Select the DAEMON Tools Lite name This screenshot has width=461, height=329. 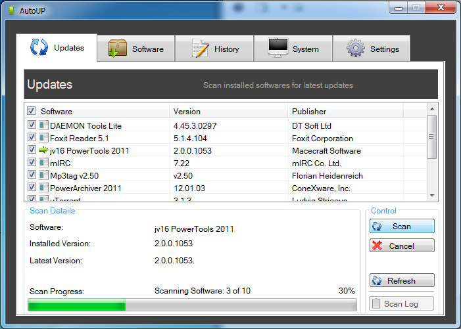(86, 126)
